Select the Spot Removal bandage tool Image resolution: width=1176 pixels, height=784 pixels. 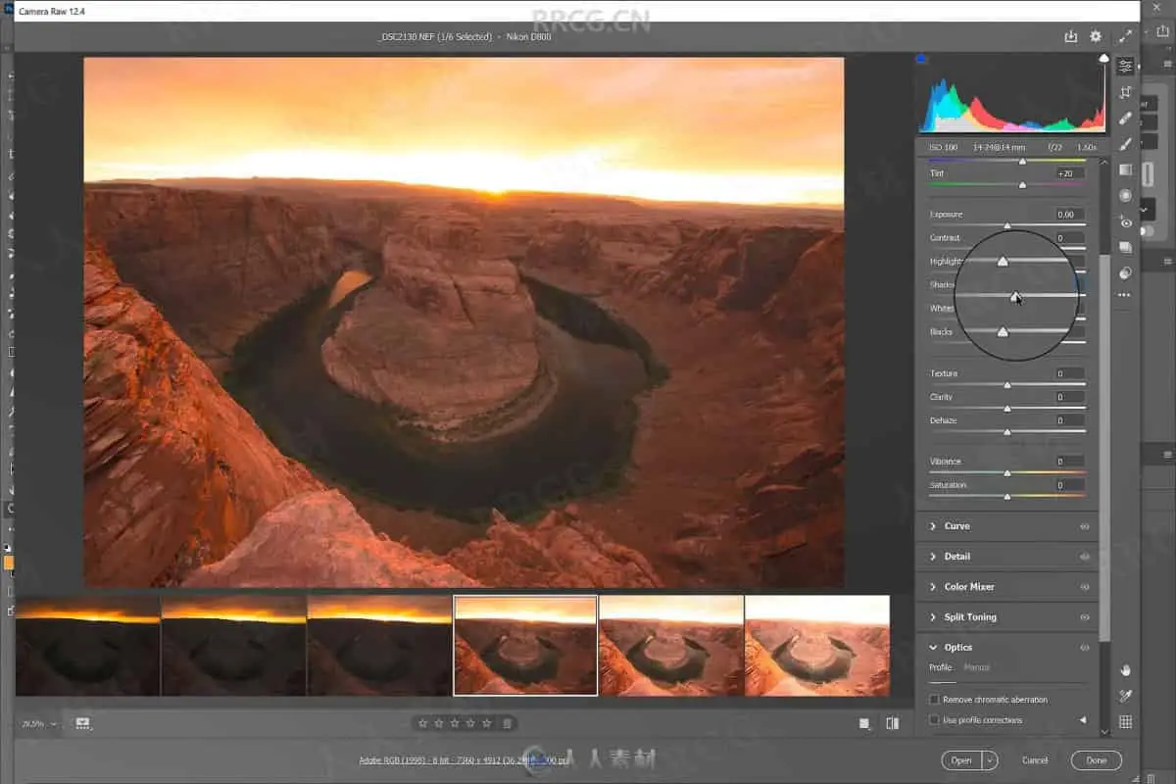(x=1125, y=118)
